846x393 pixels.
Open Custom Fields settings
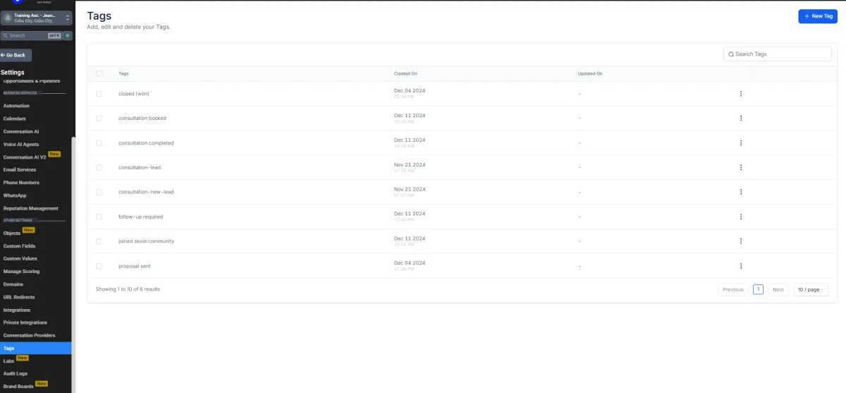pos(19,246)
